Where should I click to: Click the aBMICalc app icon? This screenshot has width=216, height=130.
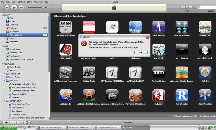159,50
